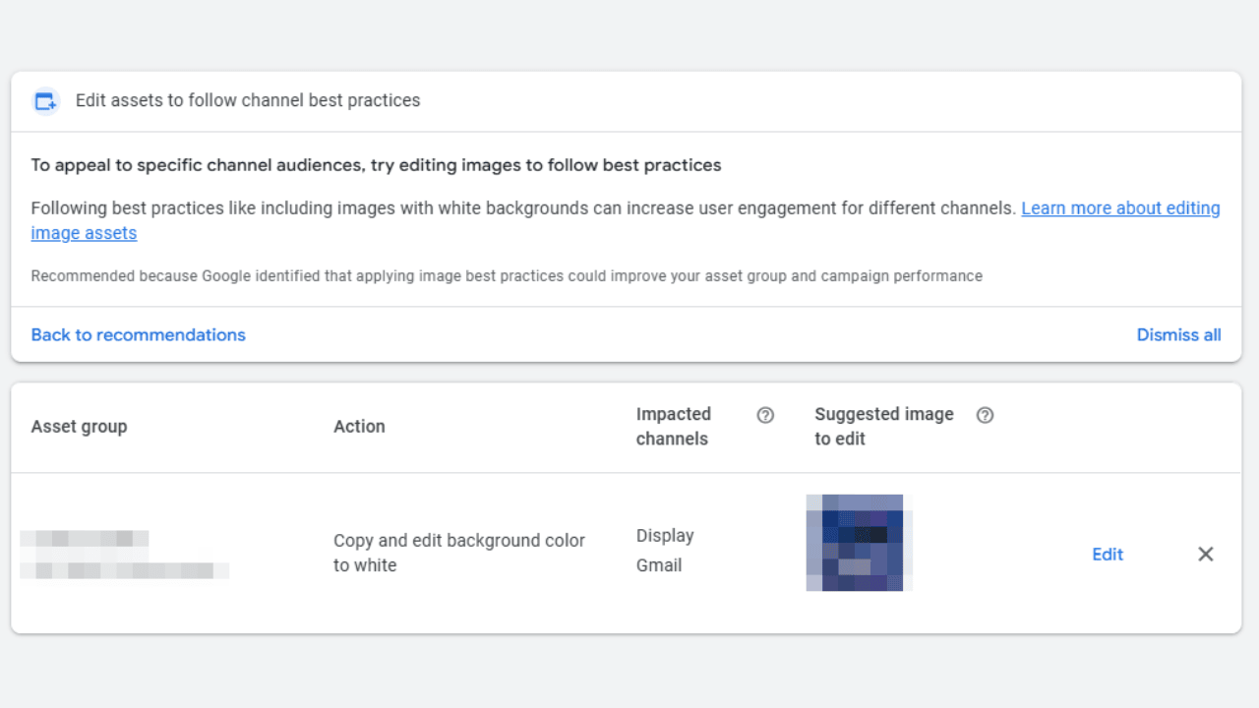Click the Asset group column header
The image size is (1259, 708).
tap(79, 426)
